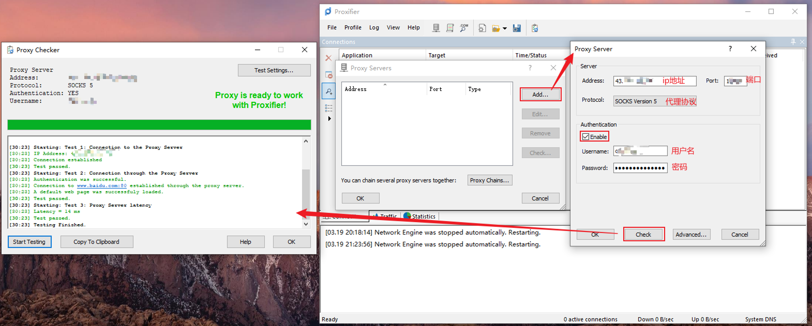Launch Proxy Checker clipboard toolbar icon
812x326 pixels.
(535, 28)
